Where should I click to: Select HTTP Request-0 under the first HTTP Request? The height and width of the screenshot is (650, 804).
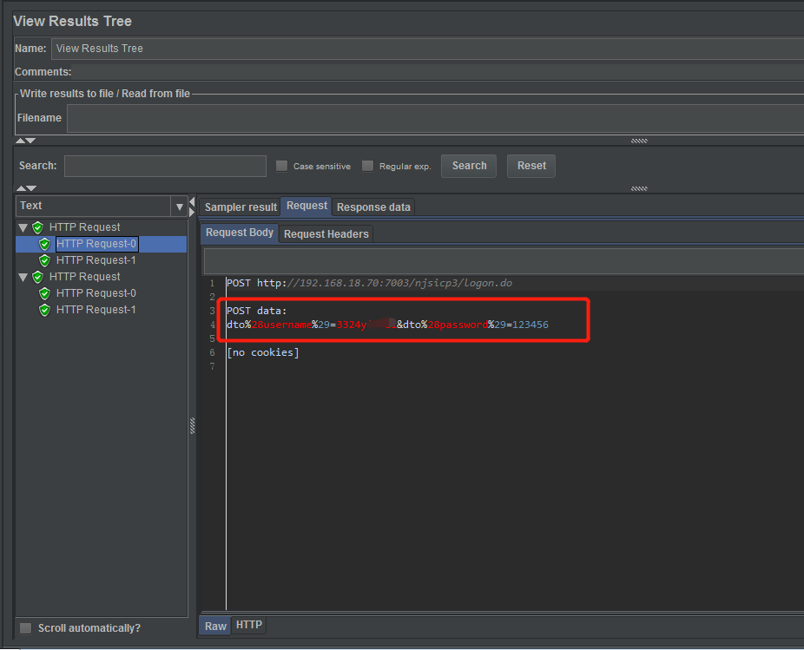click(96, 244)
